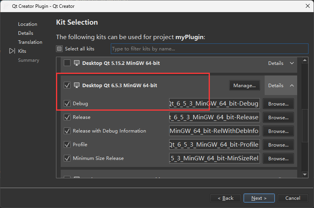
Task: Click the RelWithDebInfo build directory path field
Action: click(x=215, y=131)
